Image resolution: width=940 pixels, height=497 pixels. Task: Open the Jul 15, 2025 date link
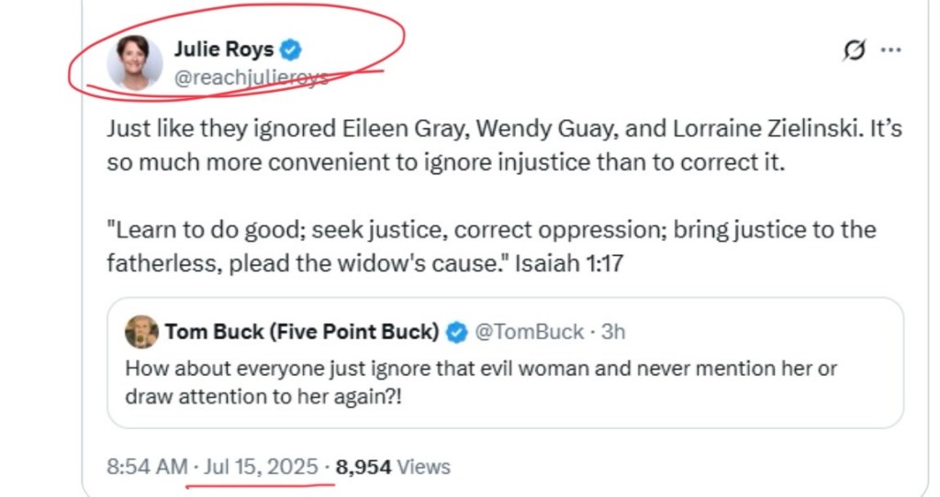262,467
